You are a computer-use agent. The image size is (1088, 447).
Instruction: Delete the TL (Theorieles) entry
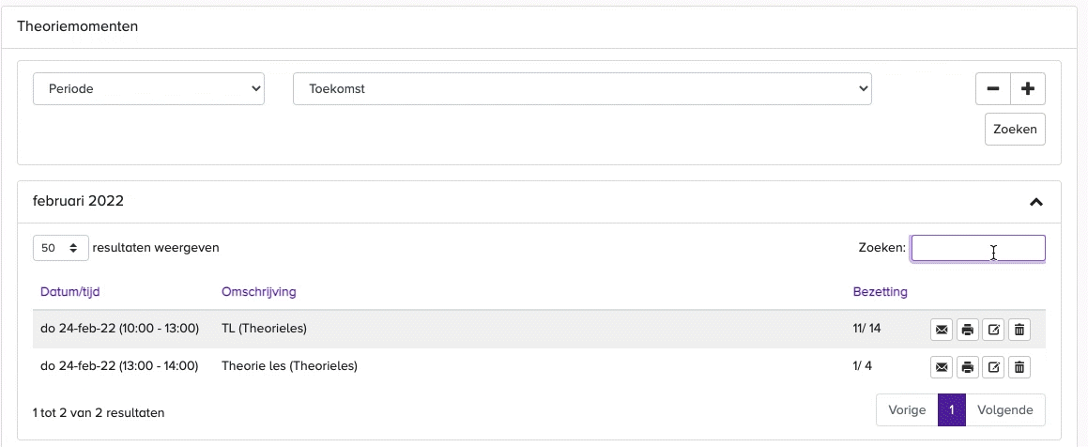1019,330
